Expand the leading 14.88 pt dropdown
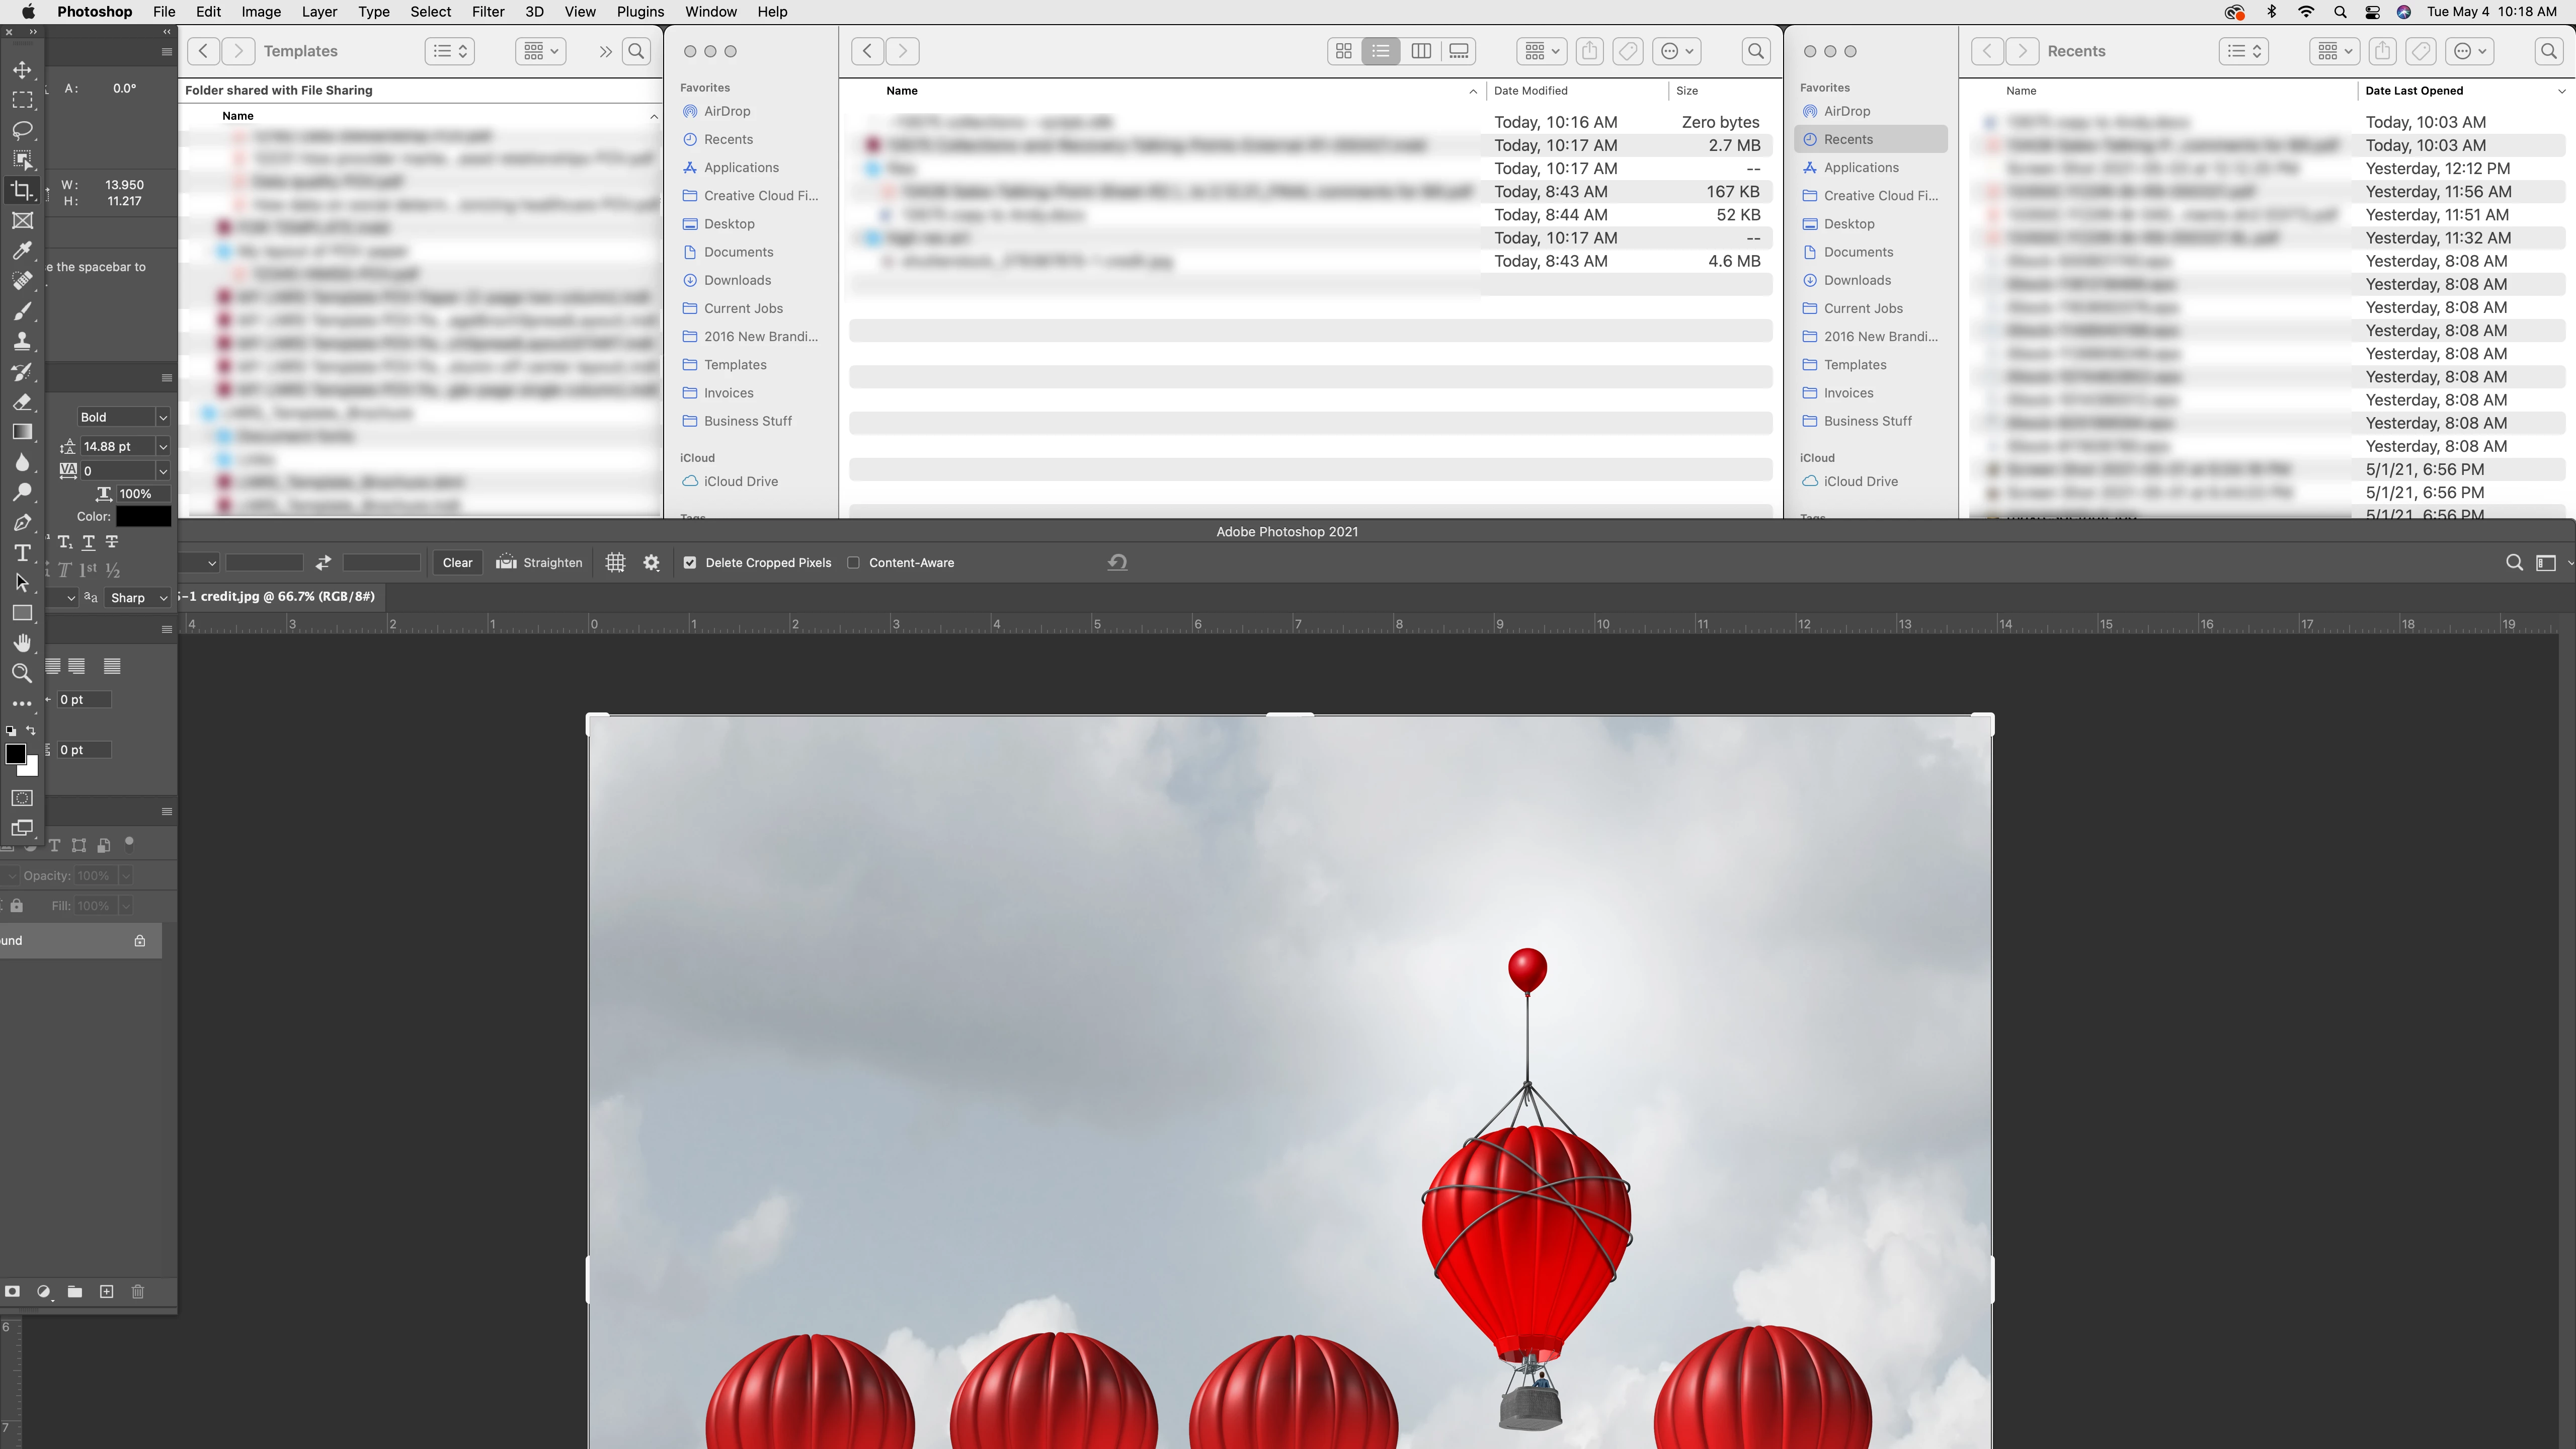Image resolution: width=2576 pixels, height=1449 pixels. click(162, 446)
